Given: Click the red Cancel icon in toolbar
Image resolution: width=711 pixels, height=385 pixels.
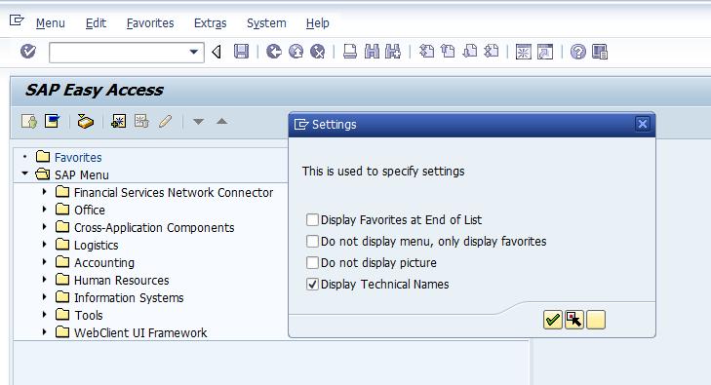Looking at the screenshot, I should 318,52.
